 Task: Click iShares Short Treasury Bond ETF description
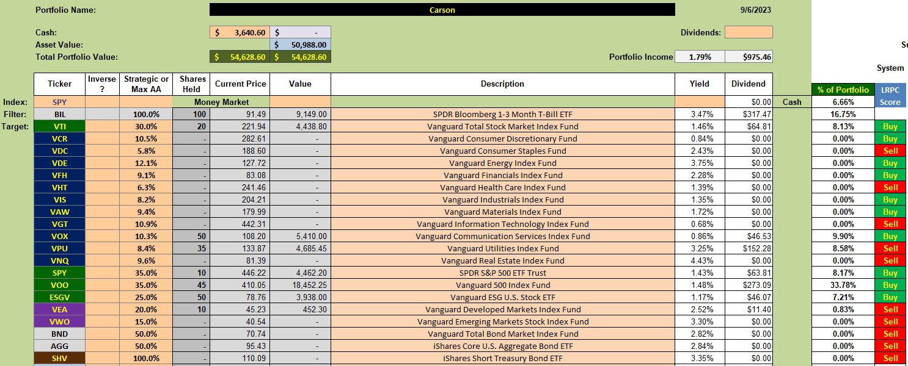pos(502,358)
